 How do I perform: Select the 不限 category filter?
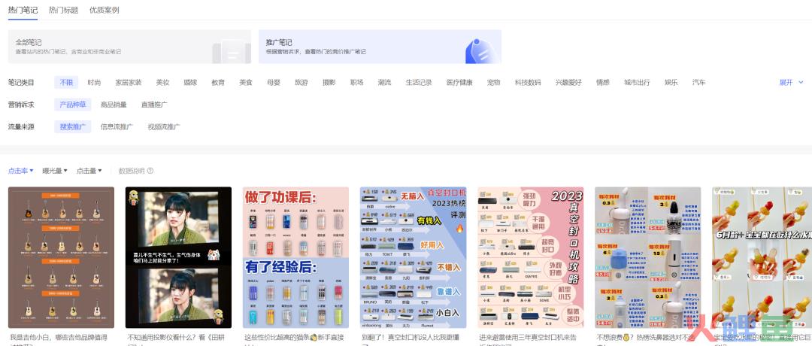66,83
